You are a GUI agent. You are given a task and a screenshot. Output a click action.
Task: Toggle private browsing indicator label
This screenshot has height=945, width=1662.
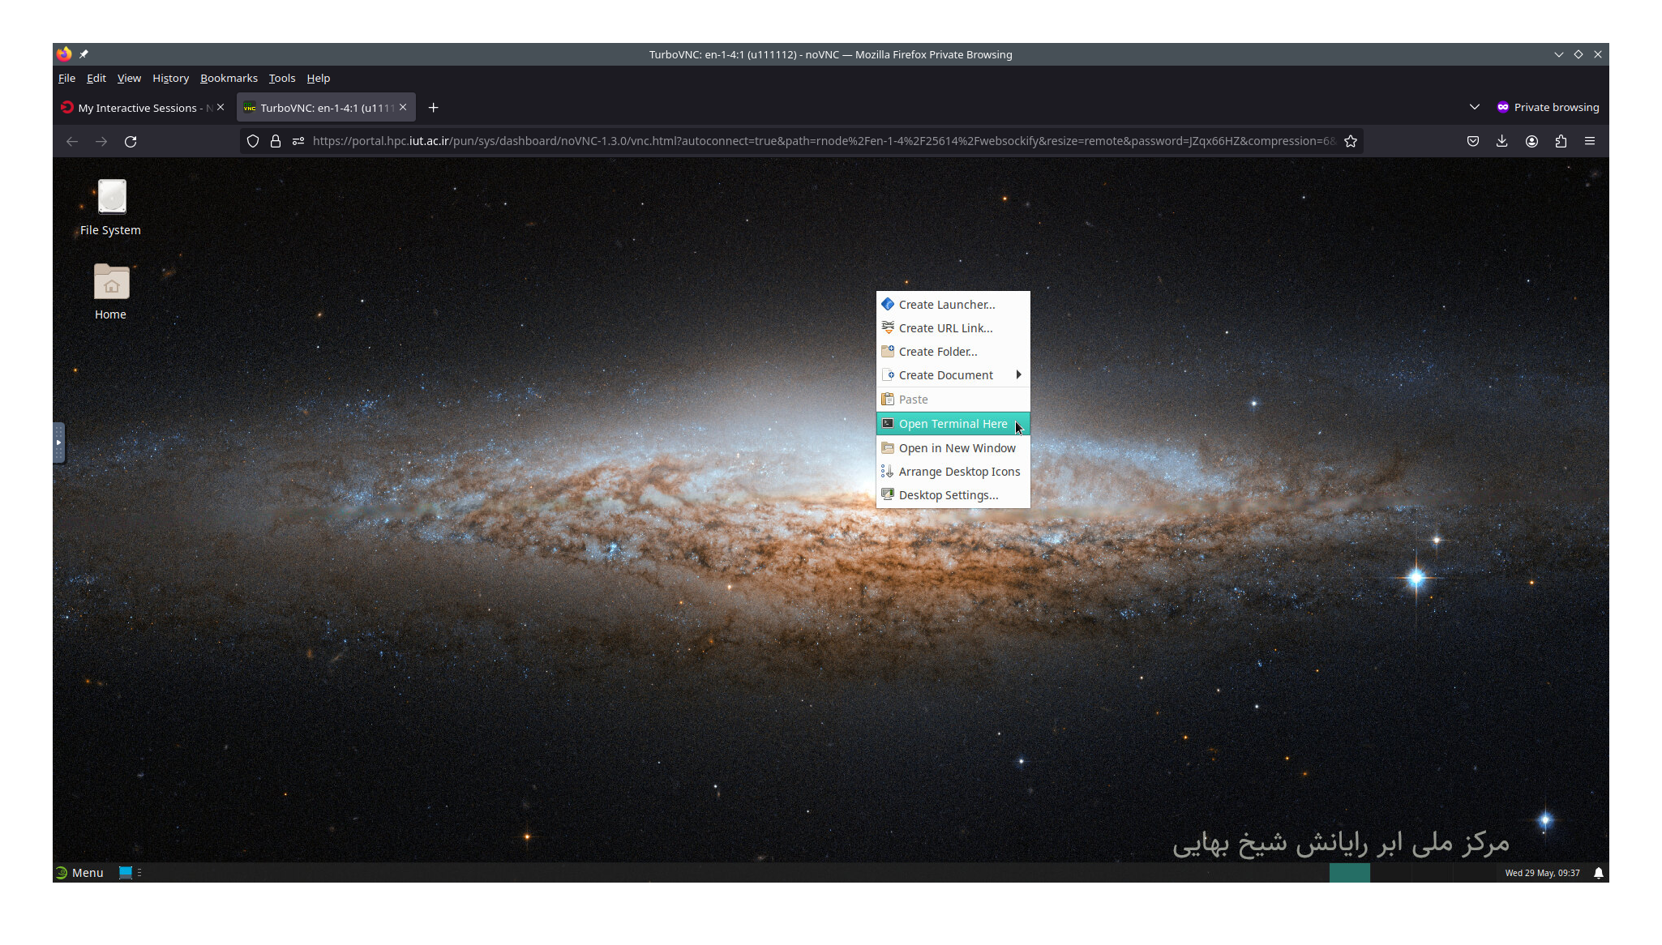(x=1555, y=107)
